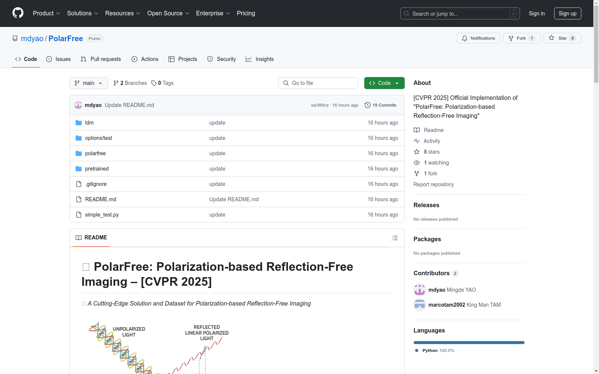599x374 pixels.
Task: Click the tag icon next to Tags
Action: pyautogui.click(x=154, y=83)
